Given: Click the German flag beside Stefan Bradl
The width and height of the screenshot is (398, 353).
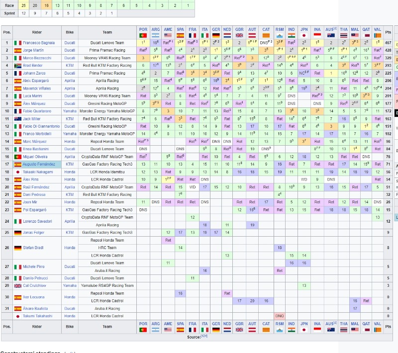Looking at the screenshot, I should [18, 248].
